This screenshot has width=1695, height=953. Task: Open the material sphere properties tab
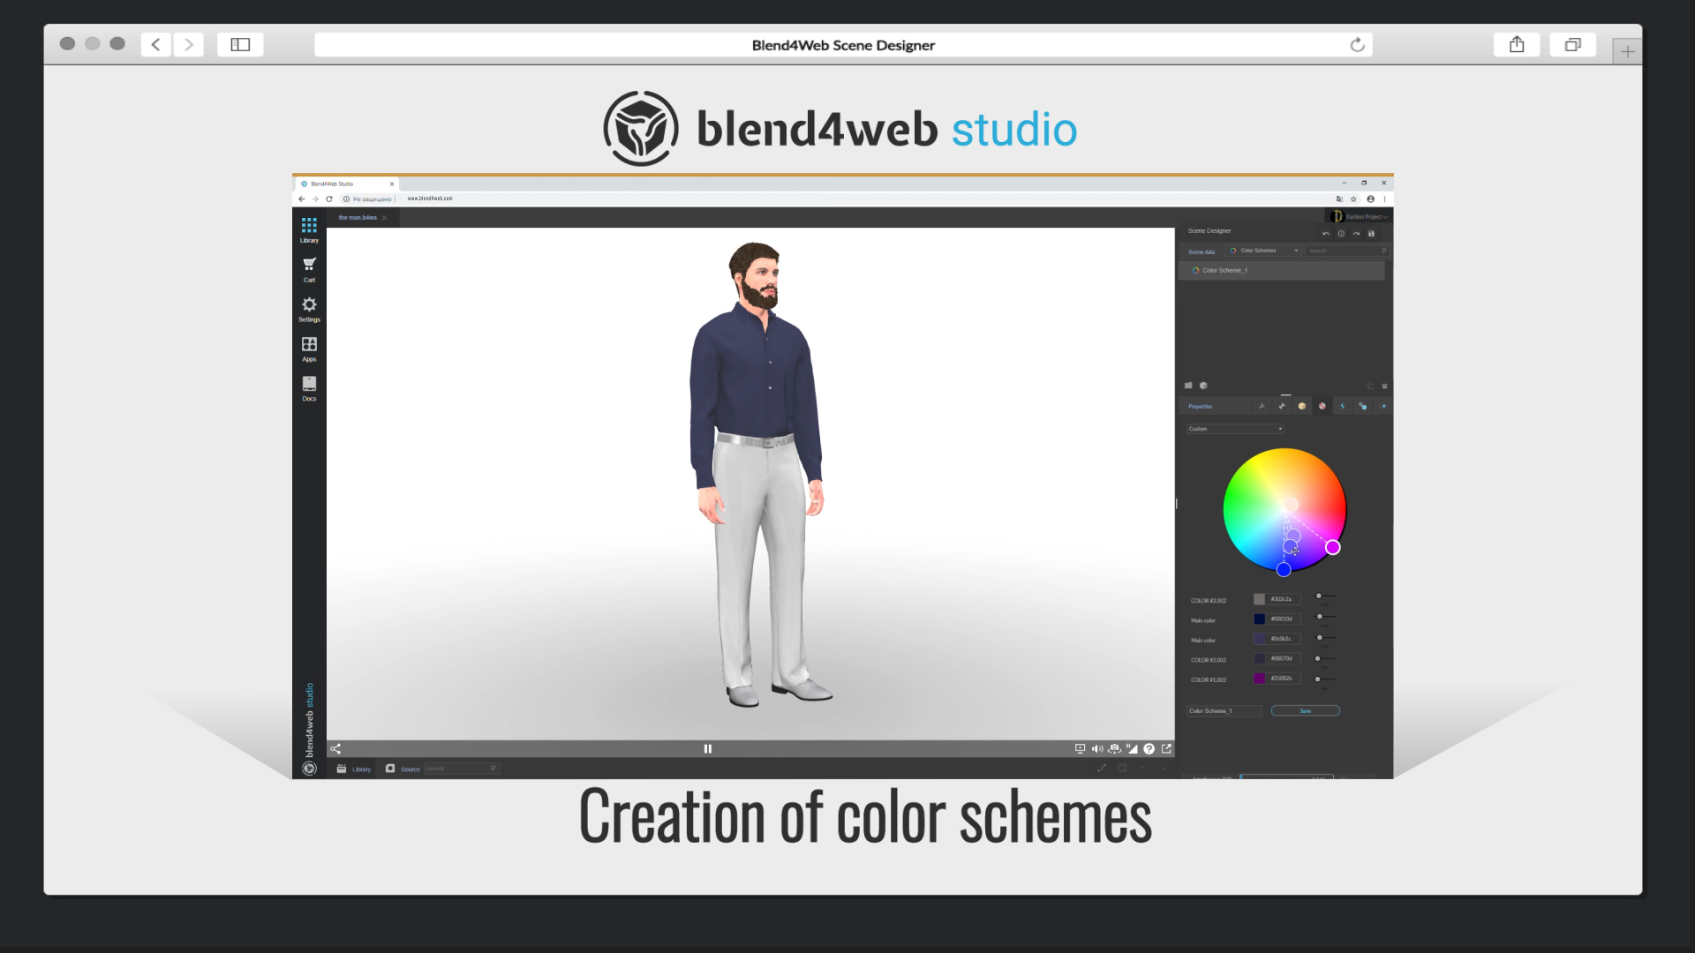1322,406
